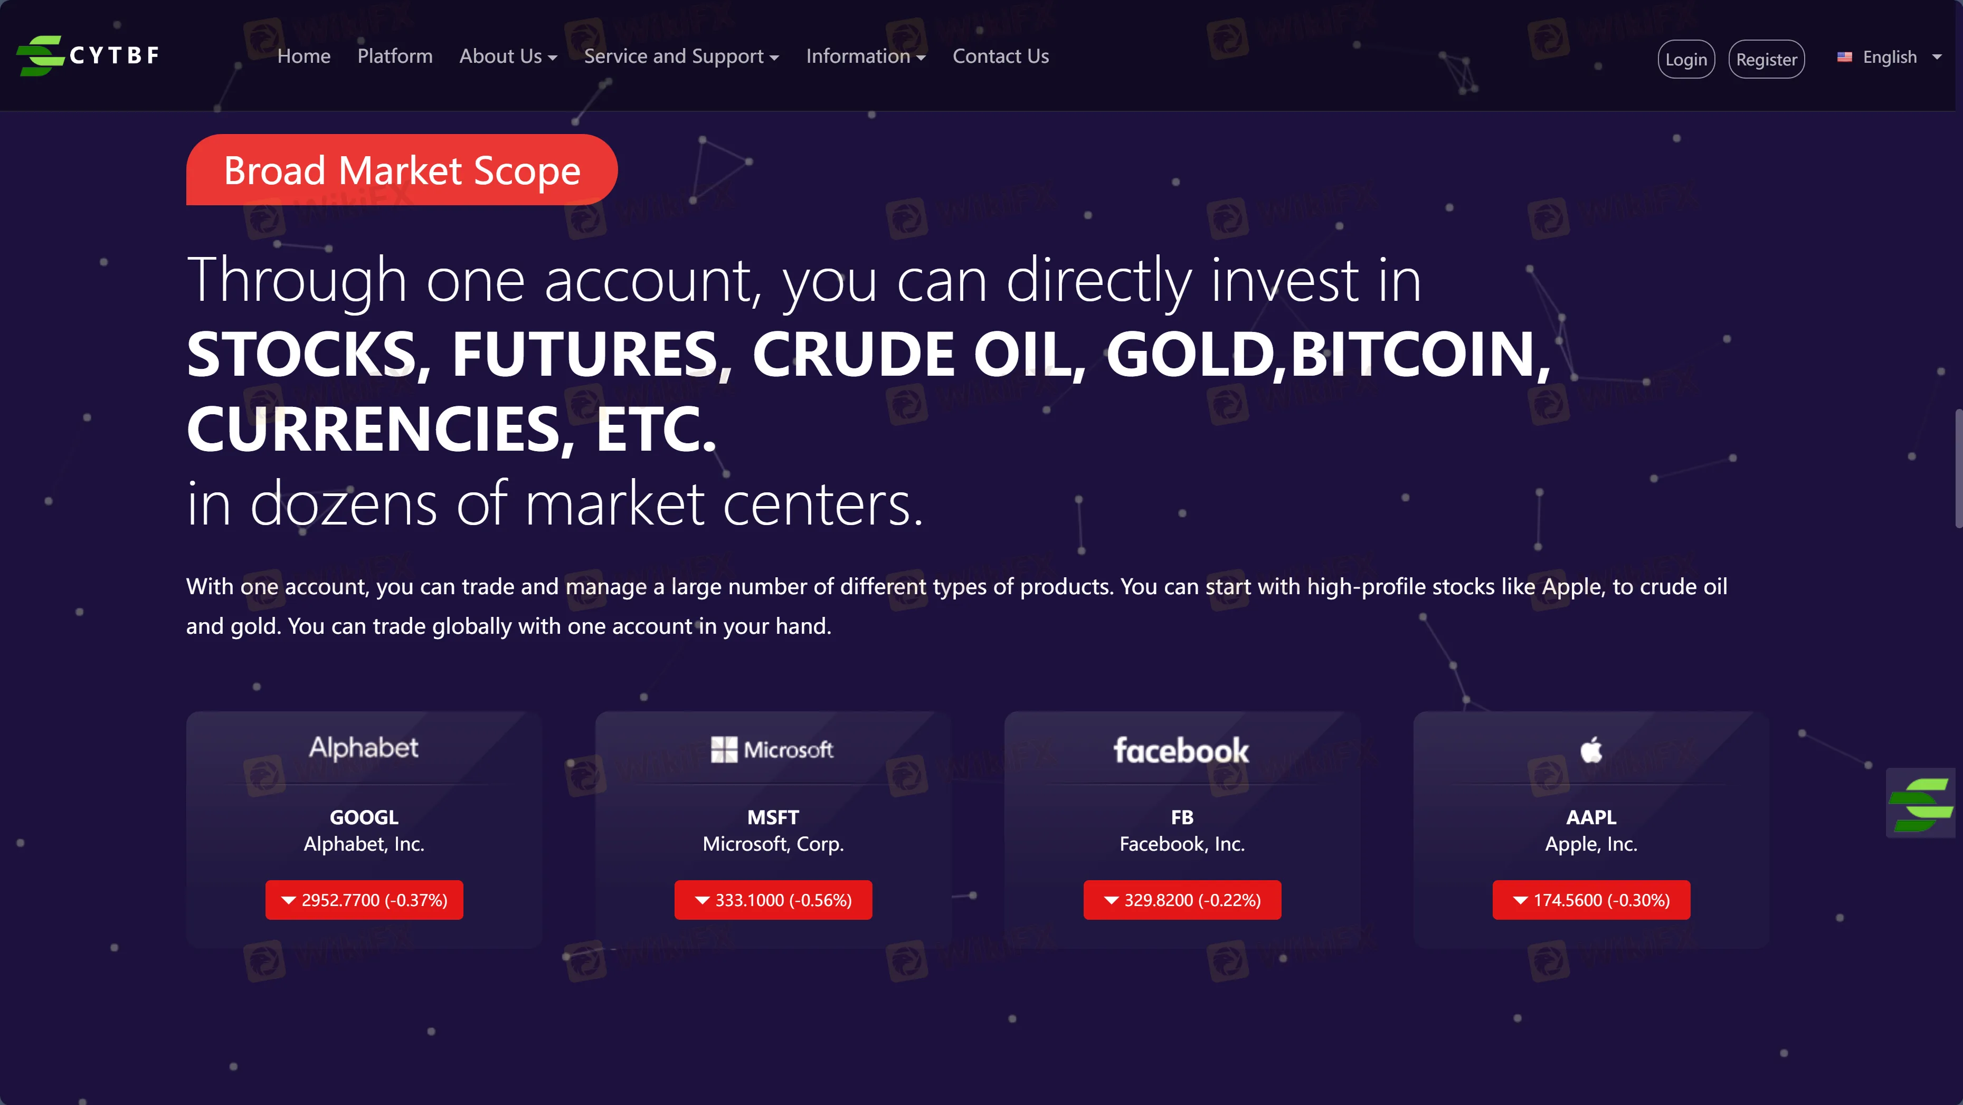Click the CYTBF logo in header
Viewport: 1963px width, 1105px height.
point(88,55)
